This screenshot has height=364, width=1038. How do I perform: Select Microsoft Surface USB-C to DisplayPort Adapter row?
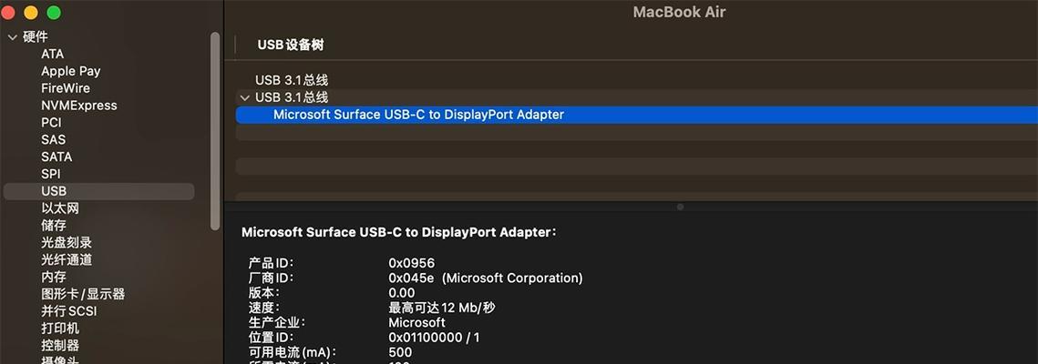(x=637, y=115)
